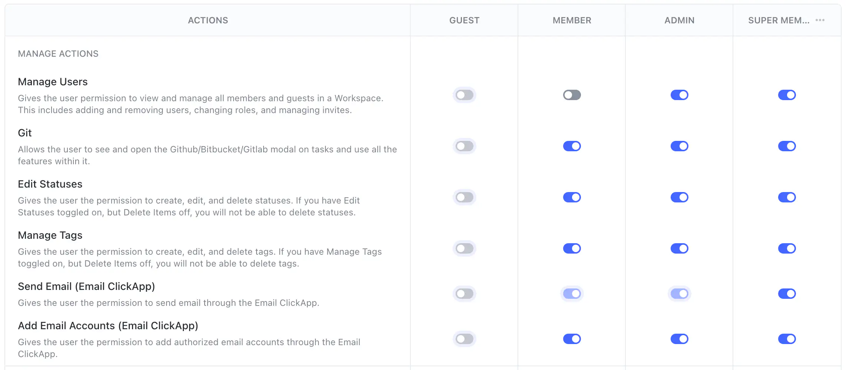Disable Manage Users for Admin
This screenshot has width=846, height=370.
[x=680, y=95]
